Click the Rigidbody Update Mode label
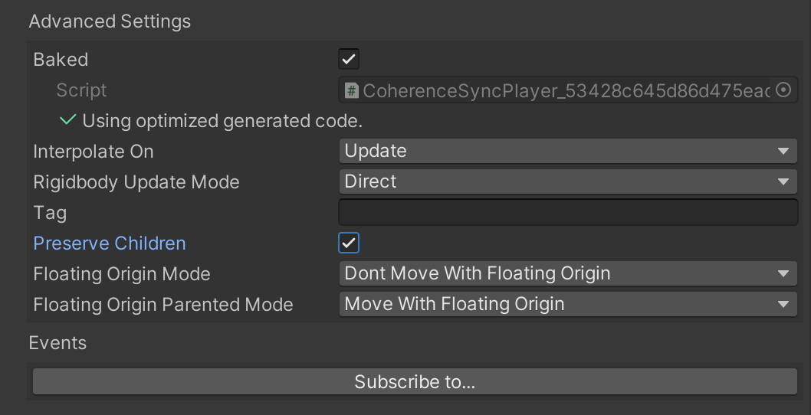This screenshot has height=415, width=811. coord(136,182)
